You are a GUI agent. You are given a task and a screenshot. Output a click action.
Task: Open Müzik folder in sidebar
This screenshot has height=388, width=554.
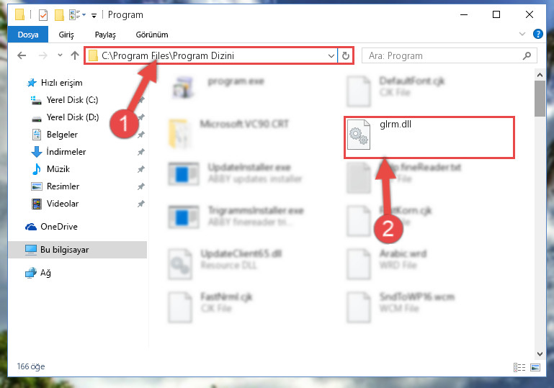click(50, 169)
